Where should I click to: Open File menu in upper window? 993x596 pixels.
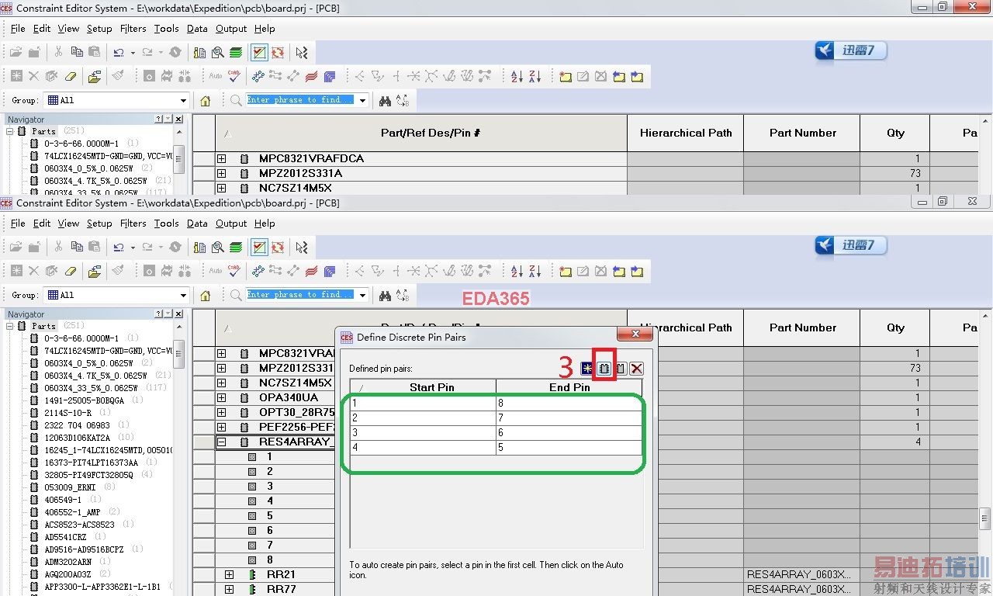(18, 28)
